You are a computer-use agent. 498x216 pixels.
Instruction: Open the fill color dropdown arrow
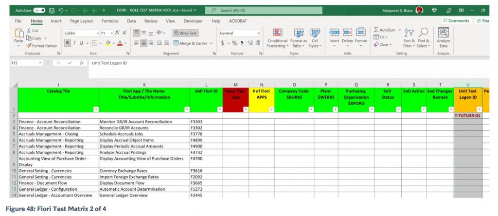(113, 43)
